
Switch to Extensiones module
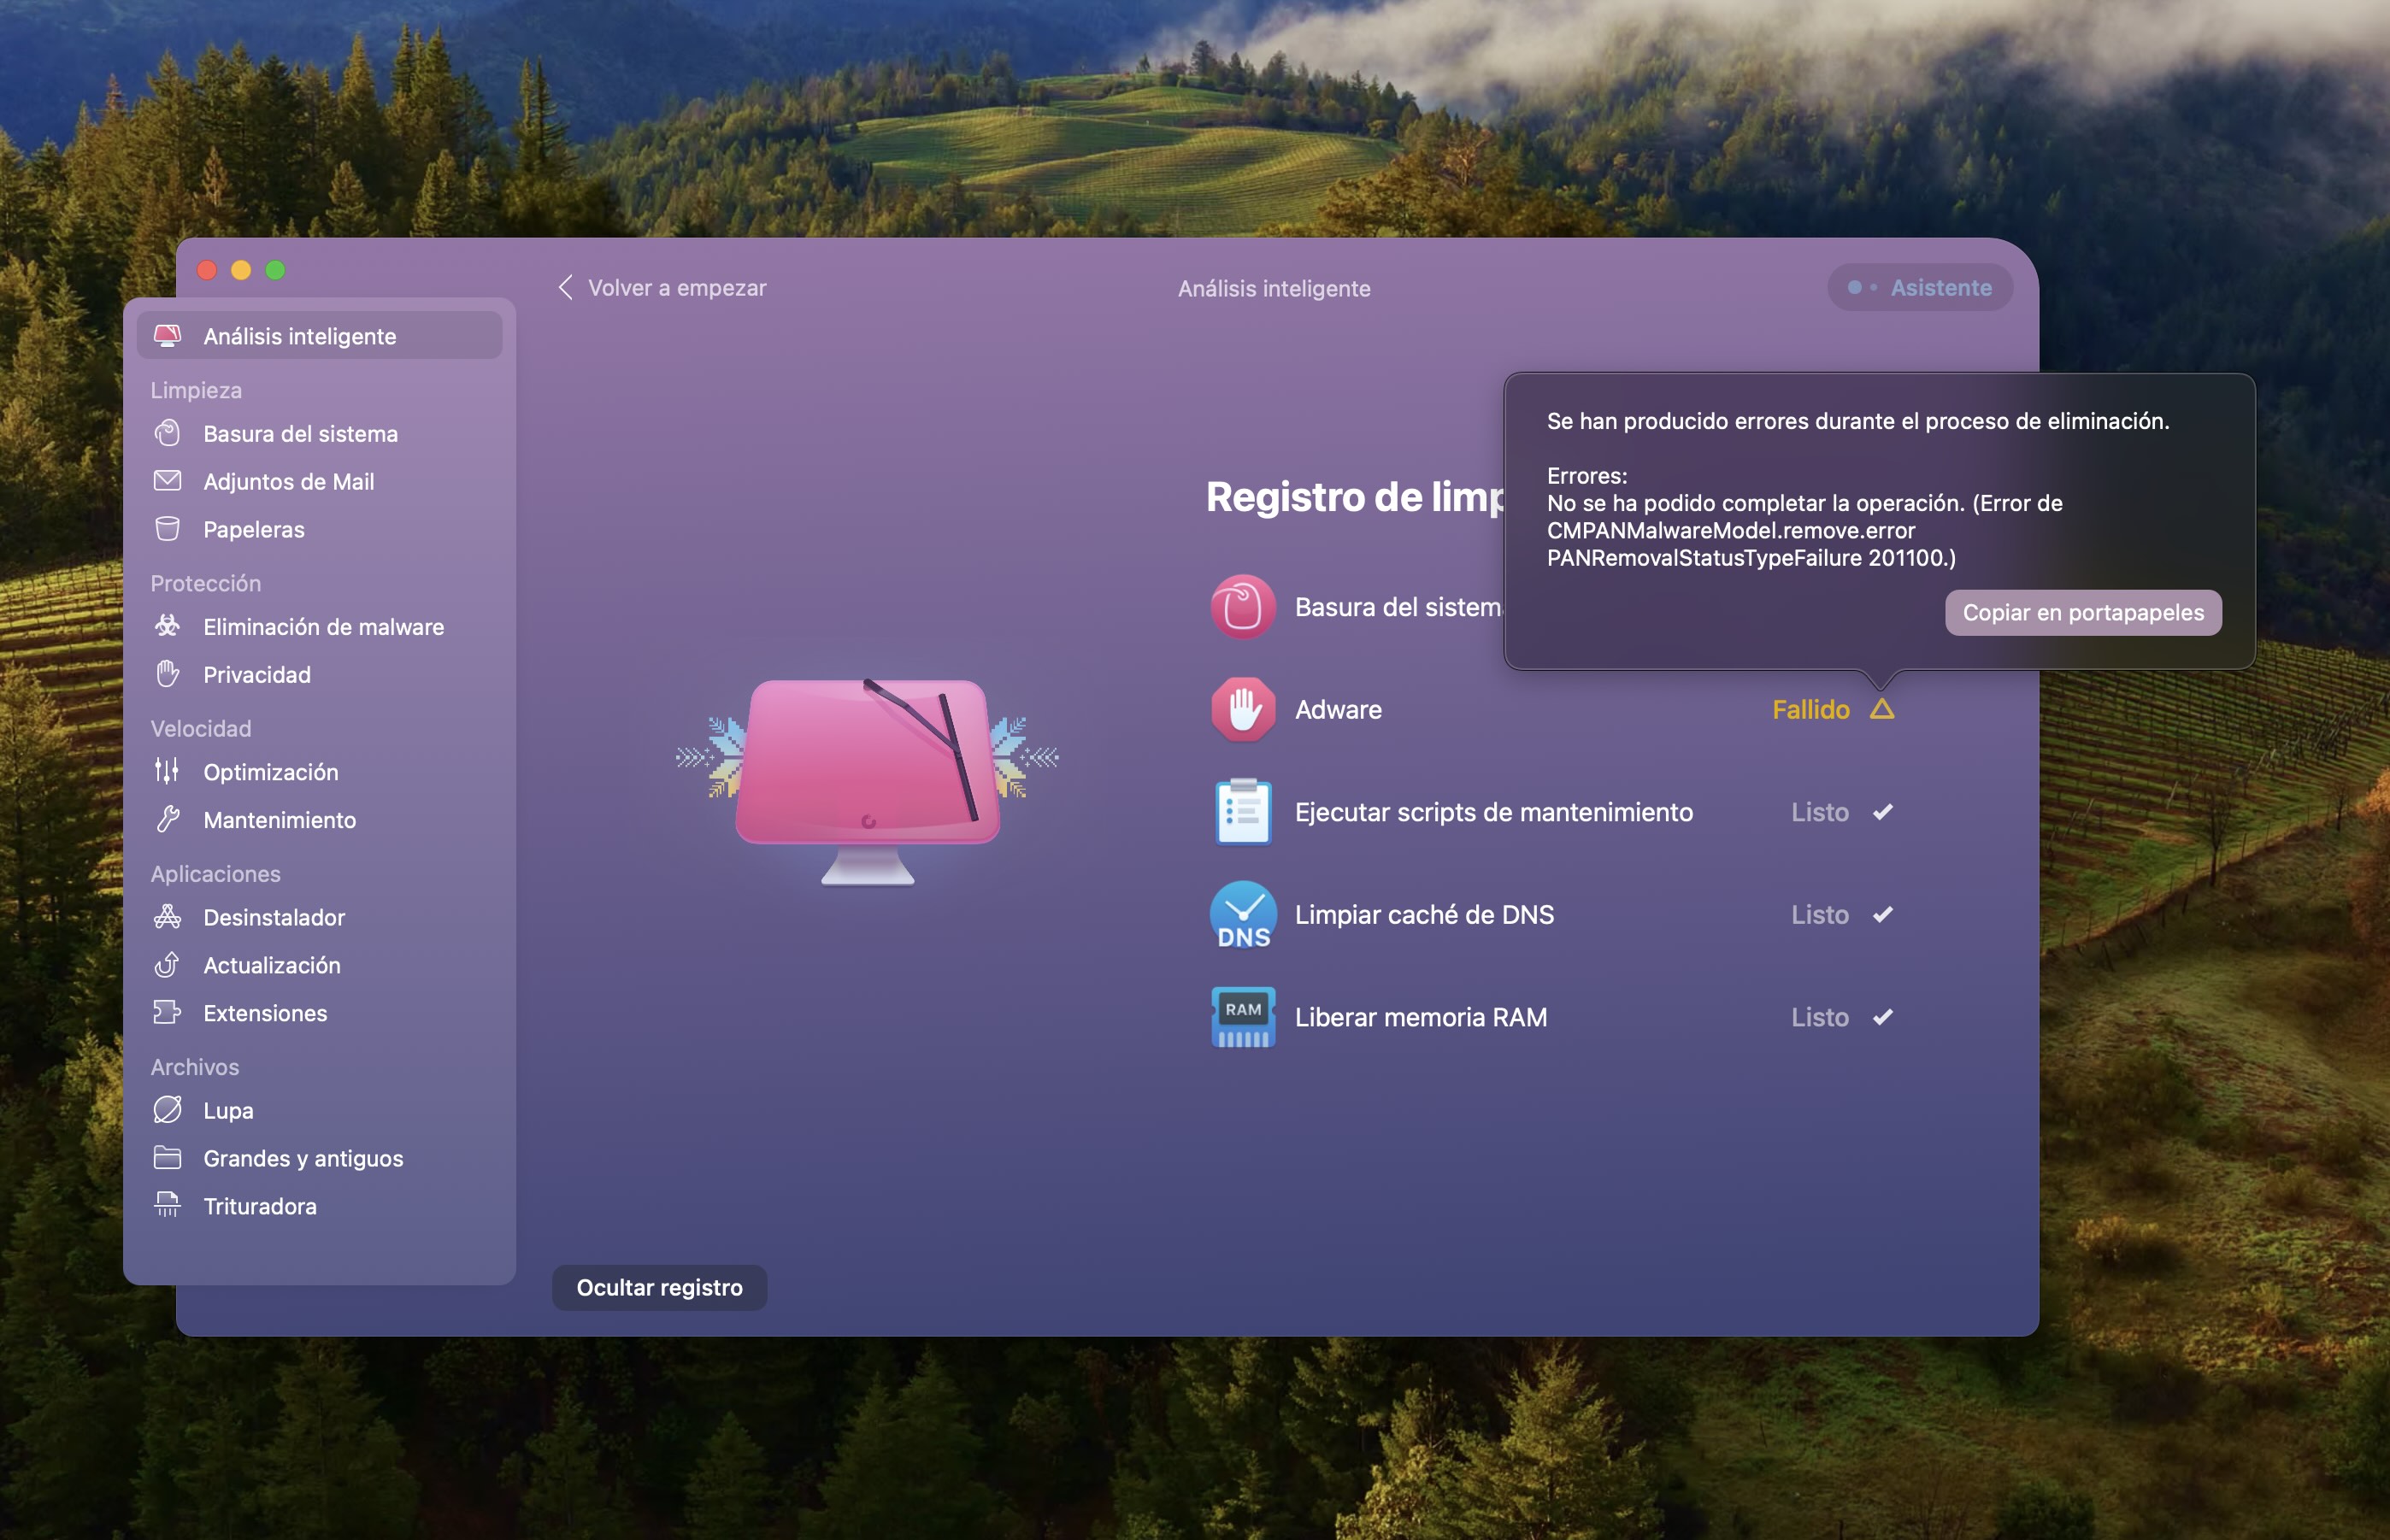[x=265, y=1013]
